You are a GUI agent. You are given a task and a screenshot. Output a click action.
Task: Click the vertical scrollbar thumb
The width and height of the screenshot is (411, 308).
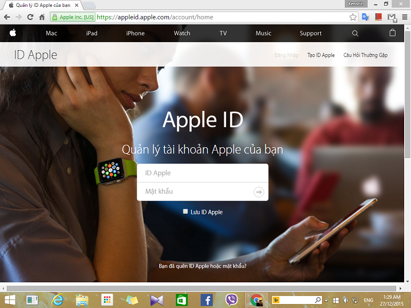coord(408,94)
